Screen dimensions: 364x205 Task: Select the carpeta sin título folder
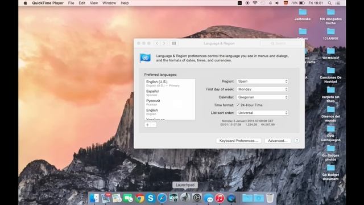pyautogui.click(x=330, y=95)
